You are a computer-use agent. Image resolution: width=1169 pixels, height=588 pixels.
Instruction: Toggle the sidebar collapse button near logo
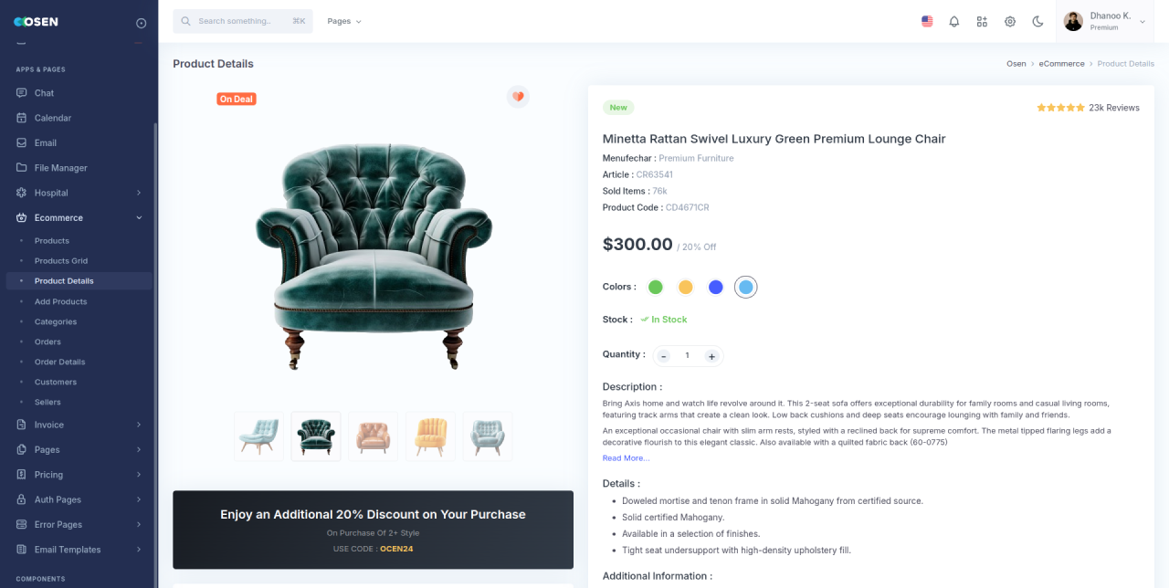pyautogui.click(x=141, y=23)
